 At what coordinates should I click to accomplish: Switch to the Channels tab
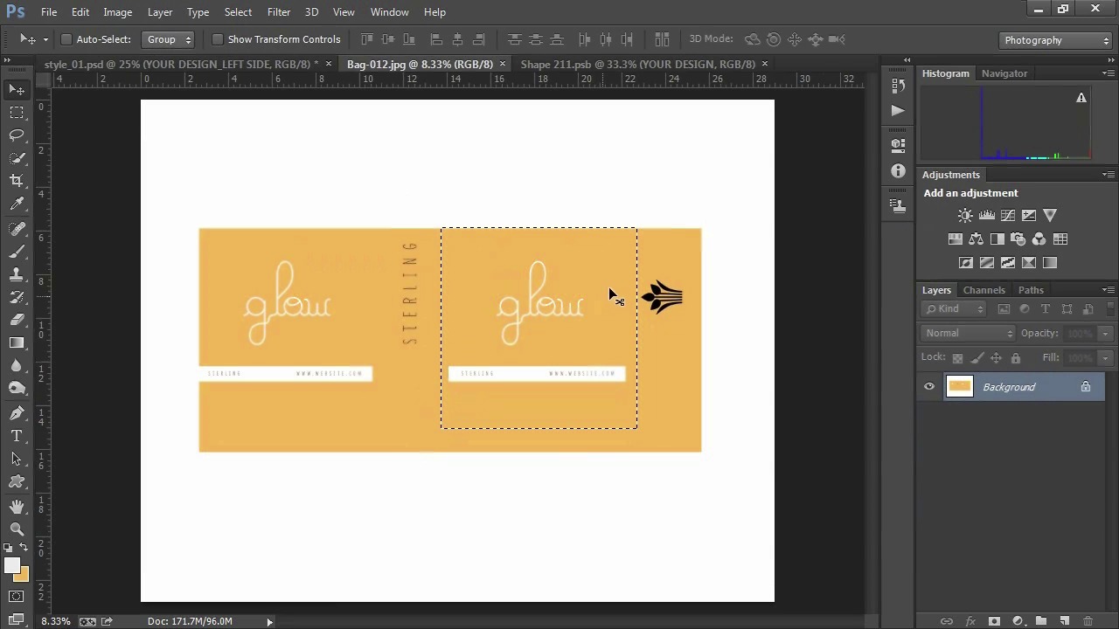tap(983, 290)
